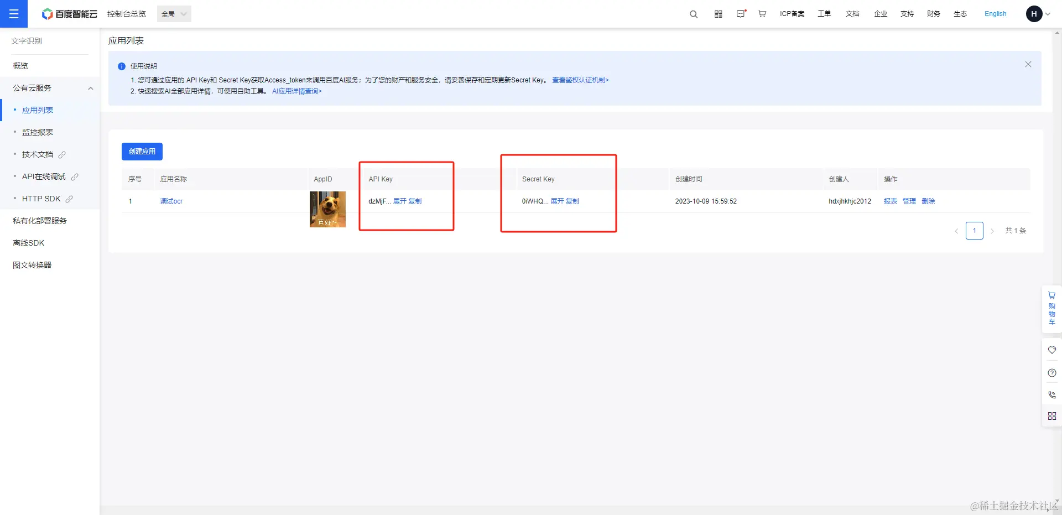Open 财务 menu item
1062x515 pixels.
coord(934,14)
